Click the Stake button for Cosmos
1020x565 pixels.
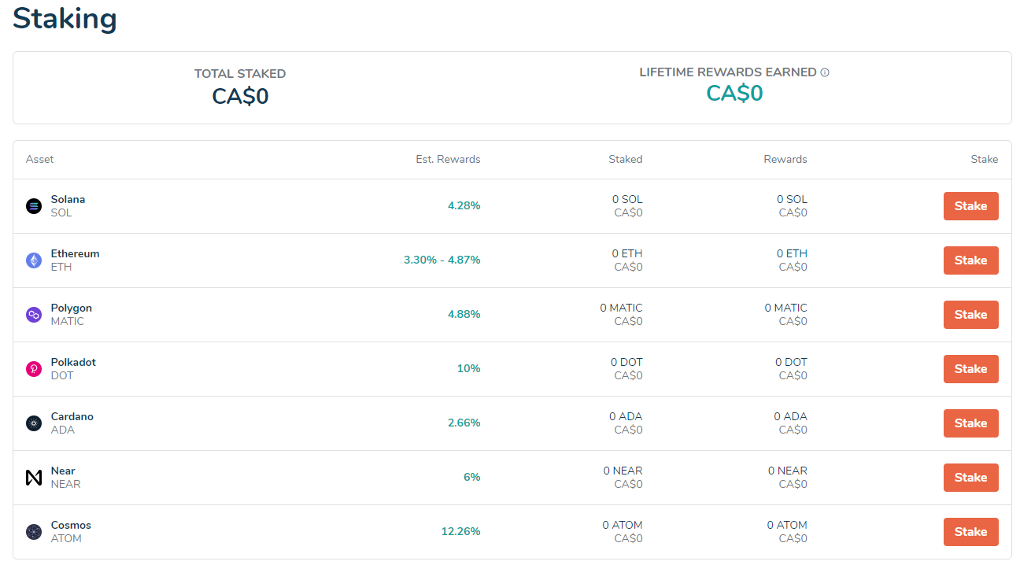coord(970,531)
